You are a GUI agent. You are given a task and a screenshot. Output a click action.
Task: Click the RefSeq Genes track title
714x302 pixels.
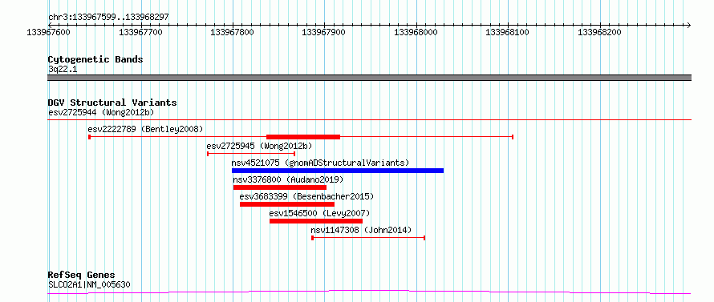[81, 276]
